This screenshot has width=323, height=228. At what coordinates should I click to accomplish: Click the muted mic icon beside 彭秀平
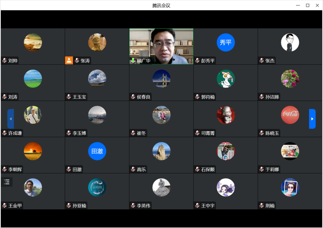[x=197, y=61]
